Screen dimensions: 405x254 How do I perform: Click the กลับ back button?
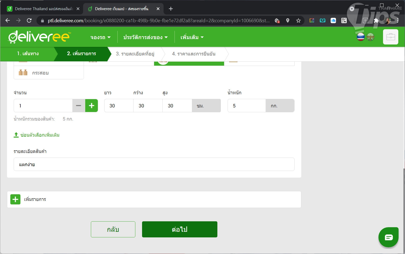(113, 229)
